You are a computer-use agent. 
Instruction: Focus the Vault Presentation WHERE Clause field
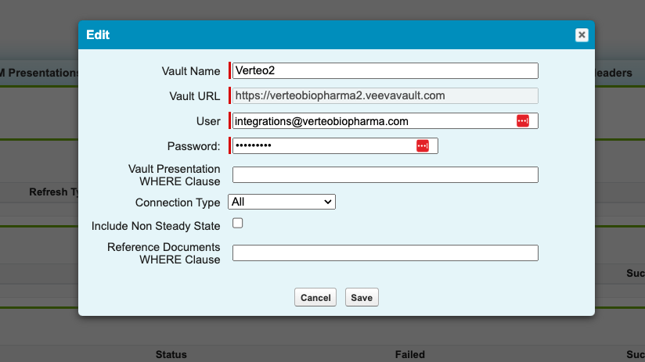click(385, 174)
